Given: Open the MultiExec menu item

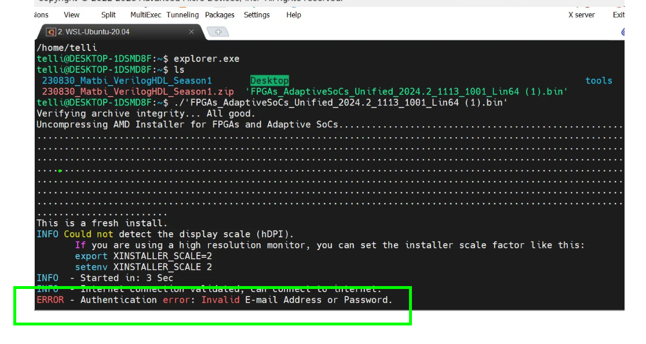Looking at the screenshot, I should tap(145, 15).
